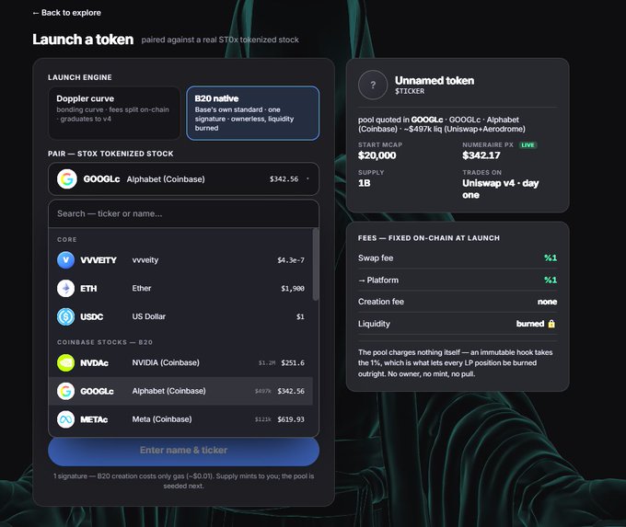Viewport: 626px width, 527px height.
Task: Click the Enter name & ticker button
Action: (x=183, y=451)
